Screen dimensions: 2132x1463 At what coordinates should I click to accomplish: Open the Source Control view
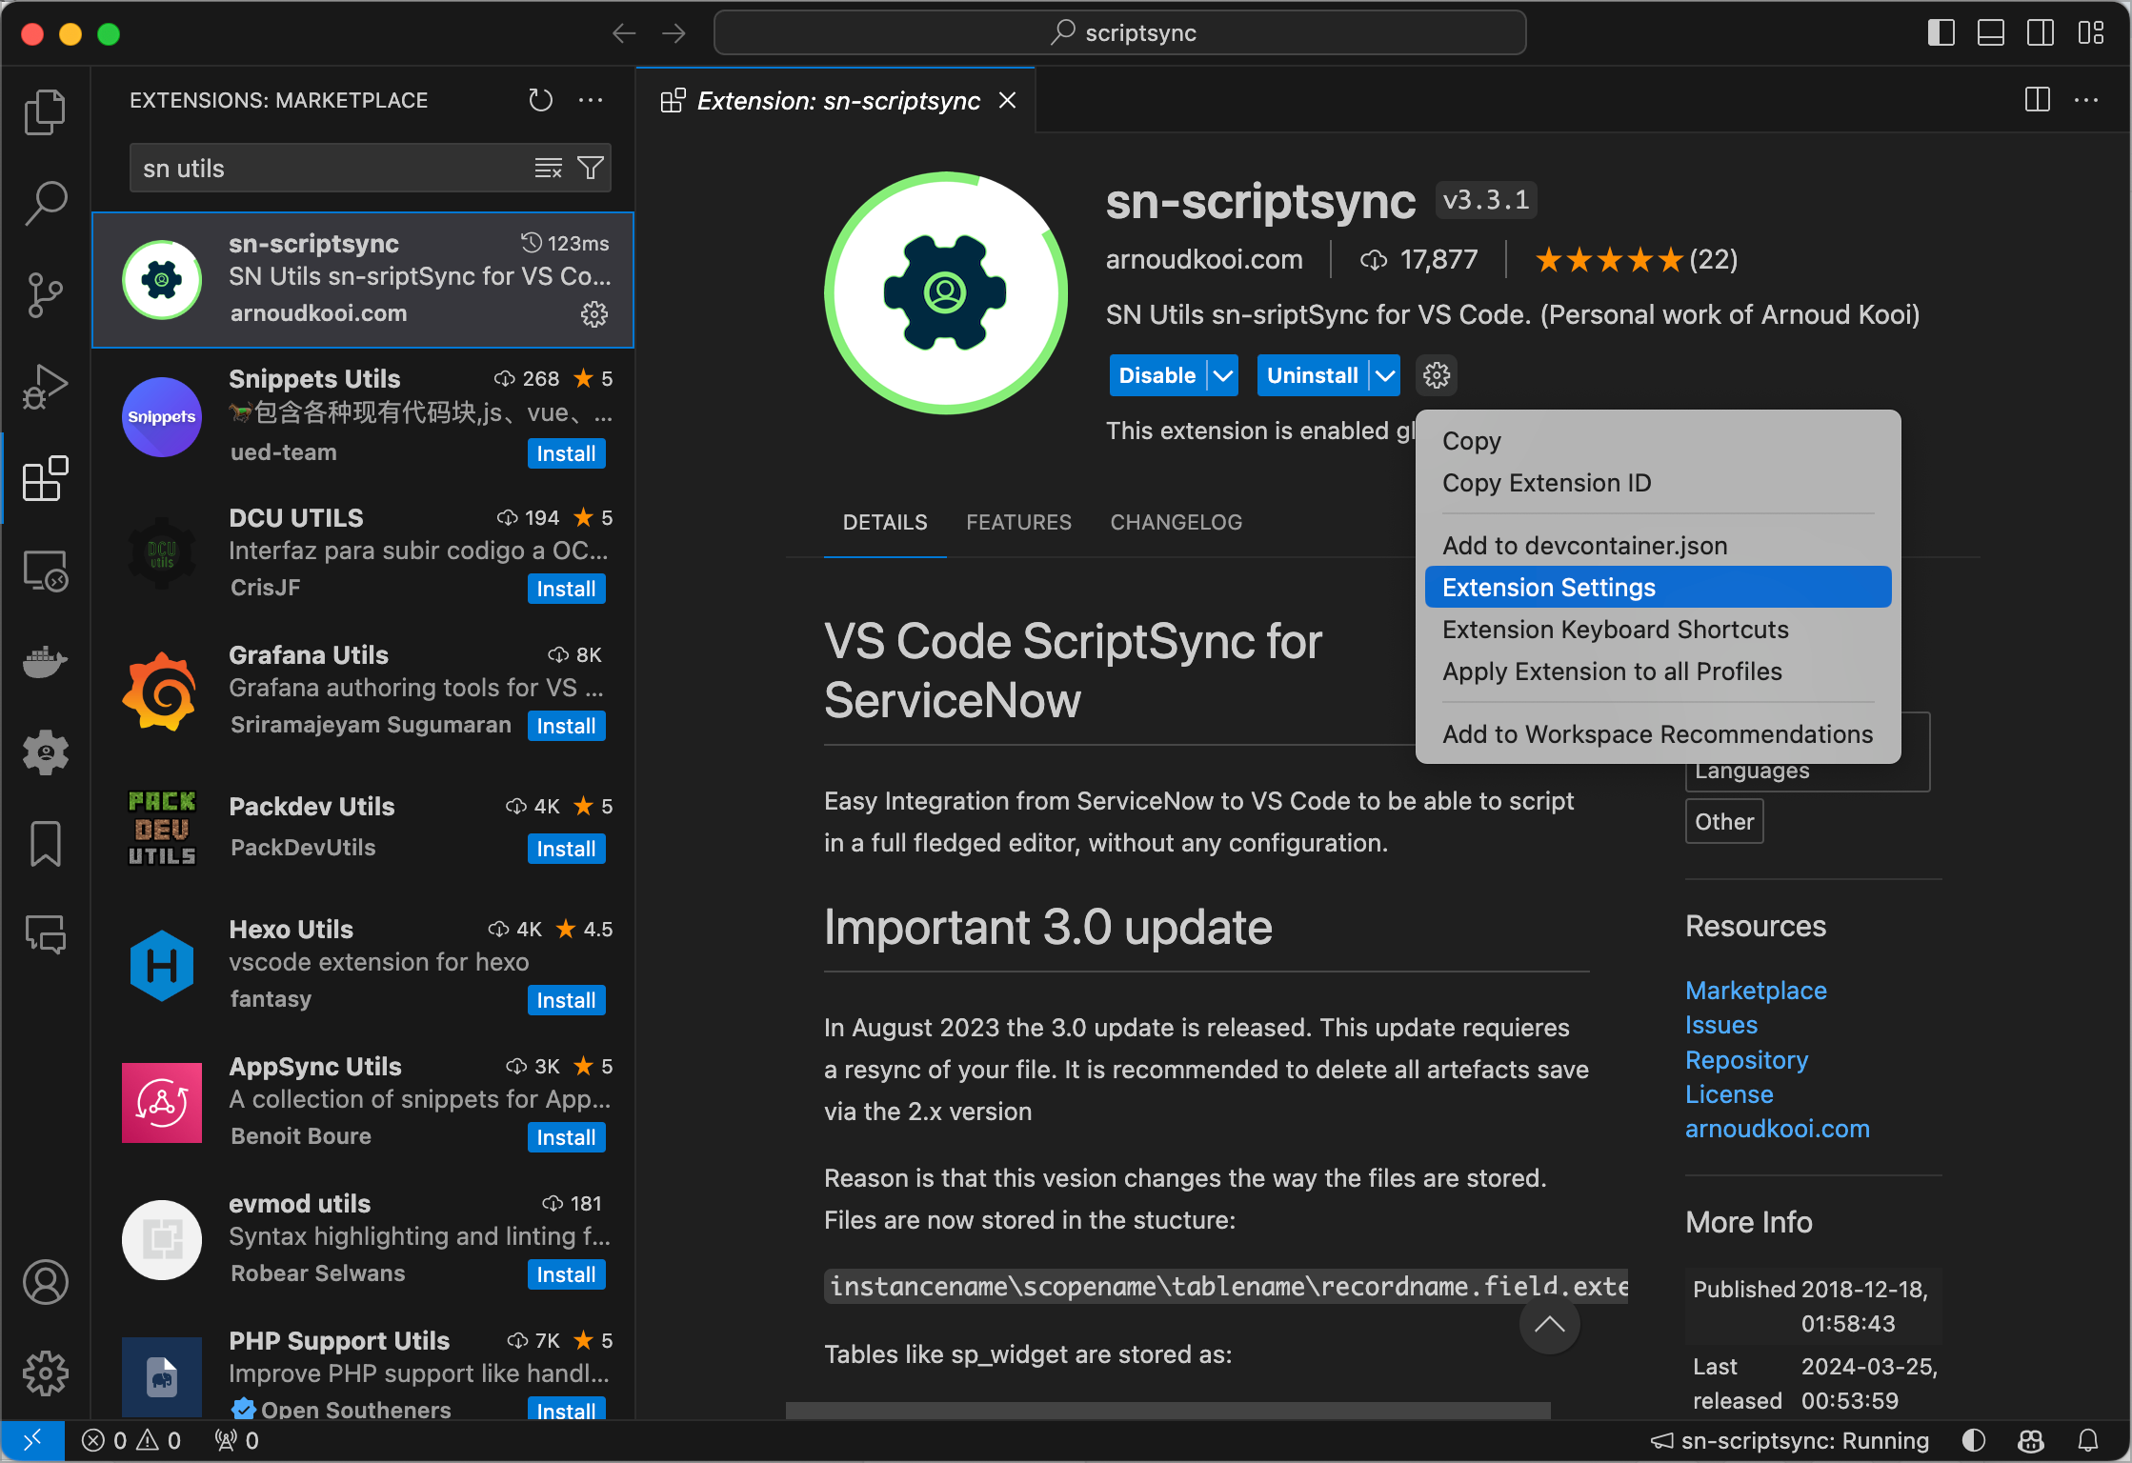click(44, 294)
